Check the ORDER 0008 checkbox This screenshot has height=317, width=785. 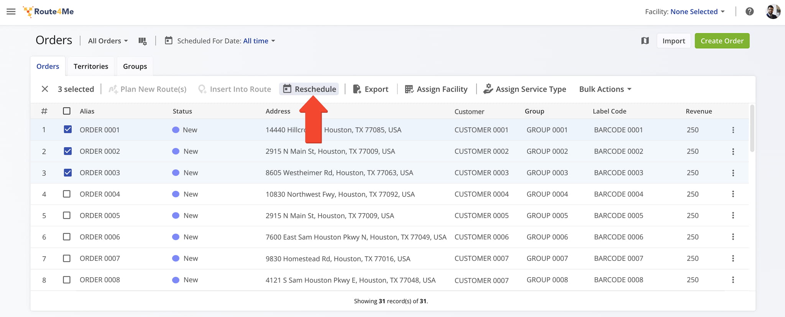tap(67, 280)
